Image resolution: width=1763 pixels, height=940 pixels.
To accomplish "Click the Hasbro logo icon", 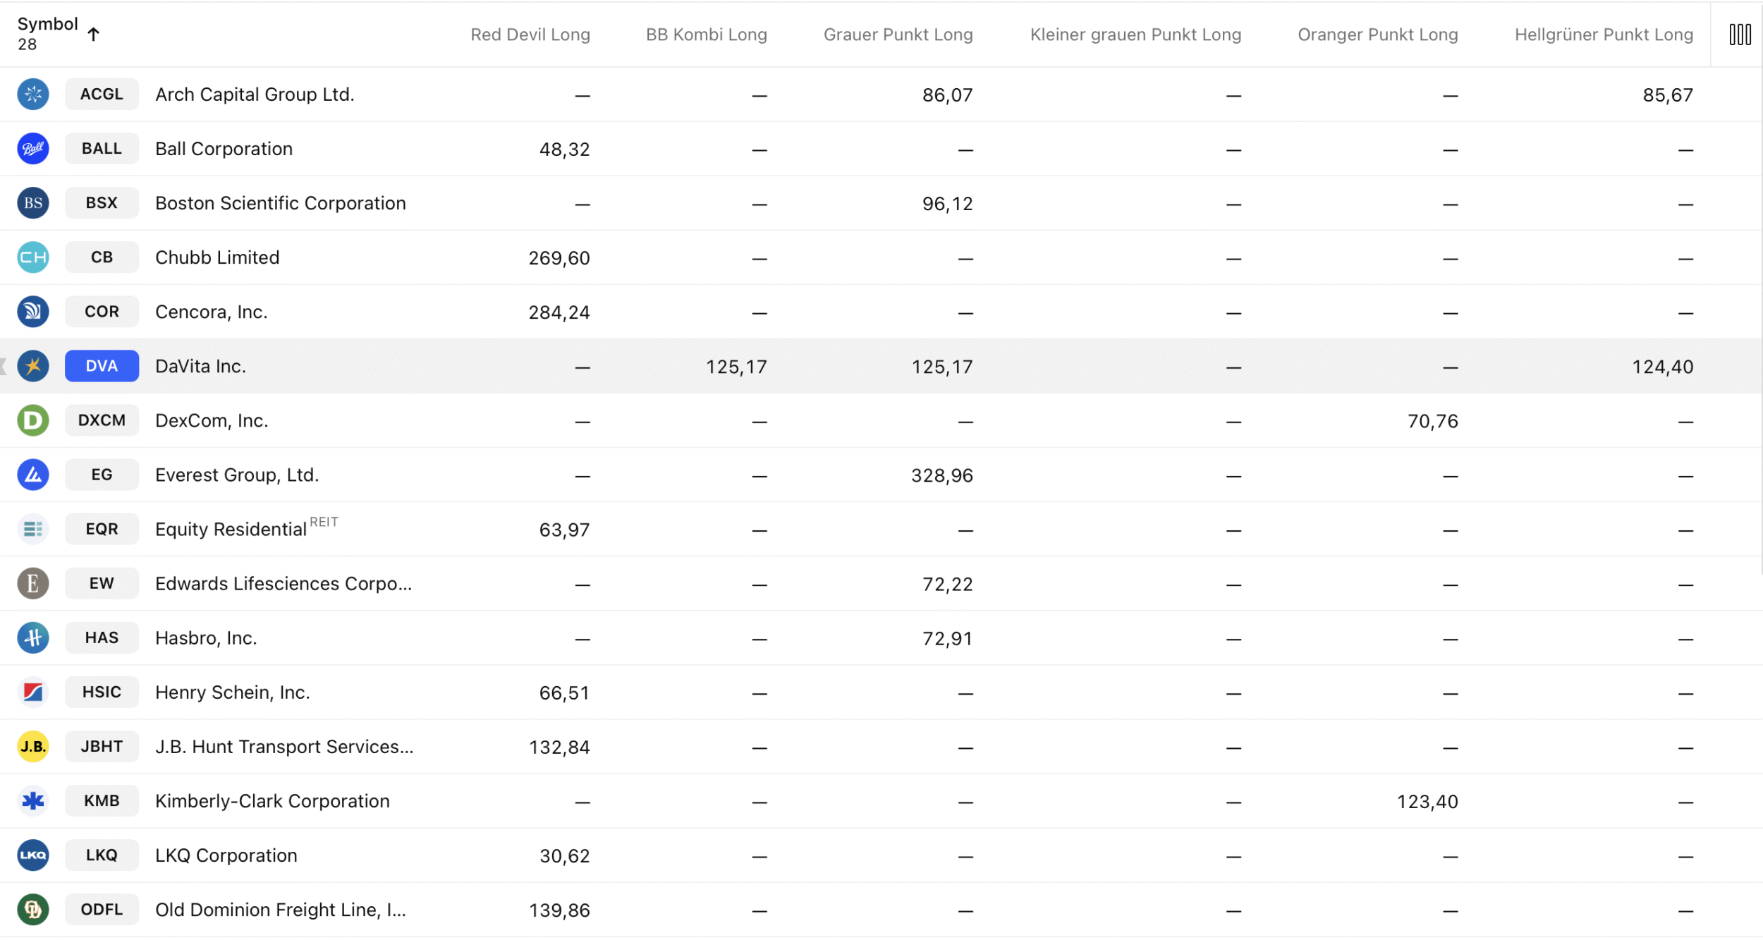I will (x=33, y=637).
